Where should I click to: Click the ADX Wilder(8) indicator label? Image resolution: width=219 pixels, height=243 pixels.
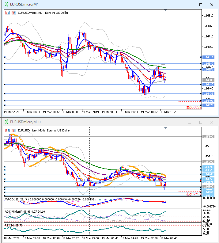tap(15, 211)
